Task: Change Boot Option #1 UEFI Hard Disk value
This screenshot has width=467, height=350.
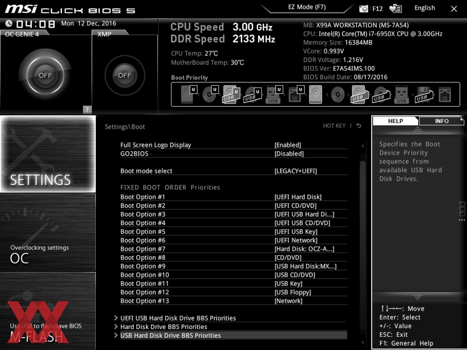Action: point(298,197)
